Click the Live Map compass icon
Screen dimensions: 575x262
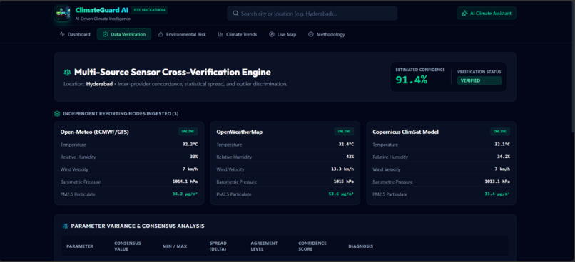pyautogui.click(x=271, y=34)
